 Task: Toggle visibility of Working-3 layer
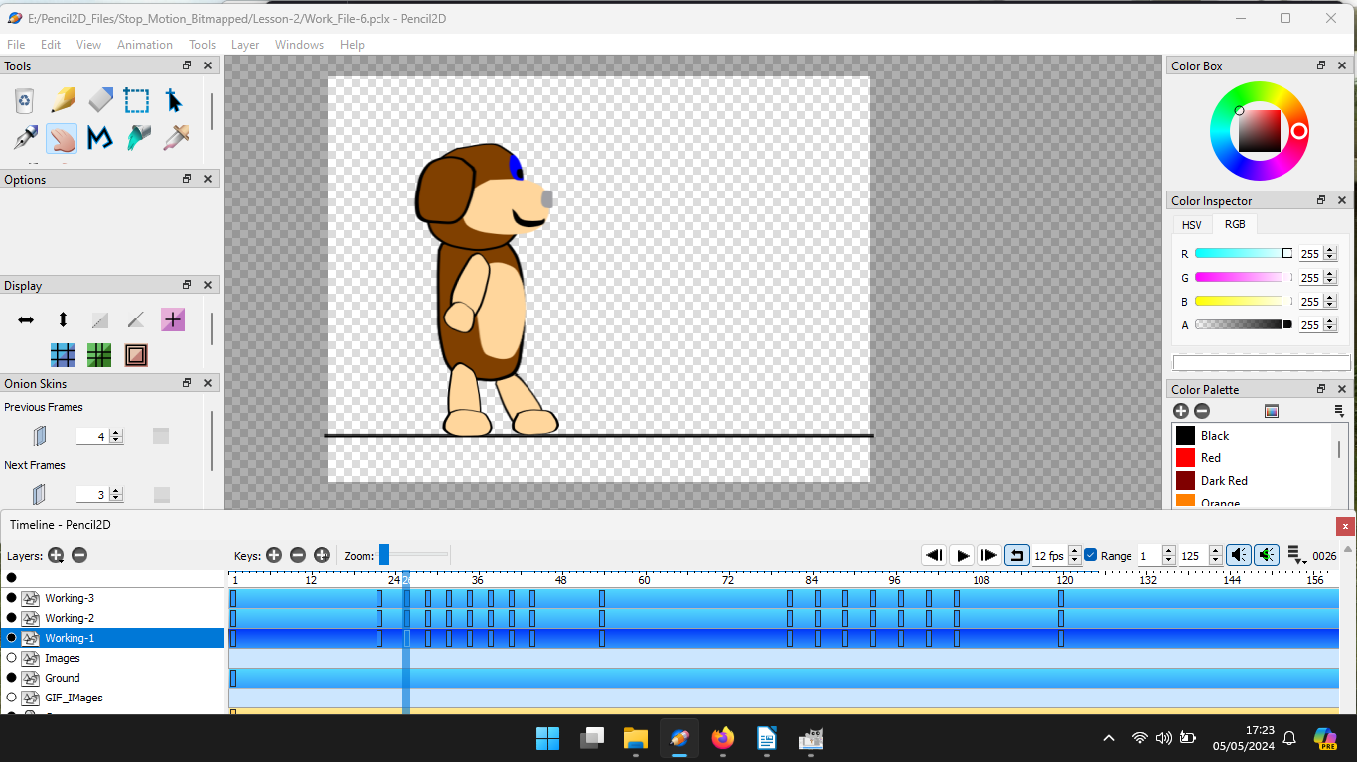click(12, 597)
